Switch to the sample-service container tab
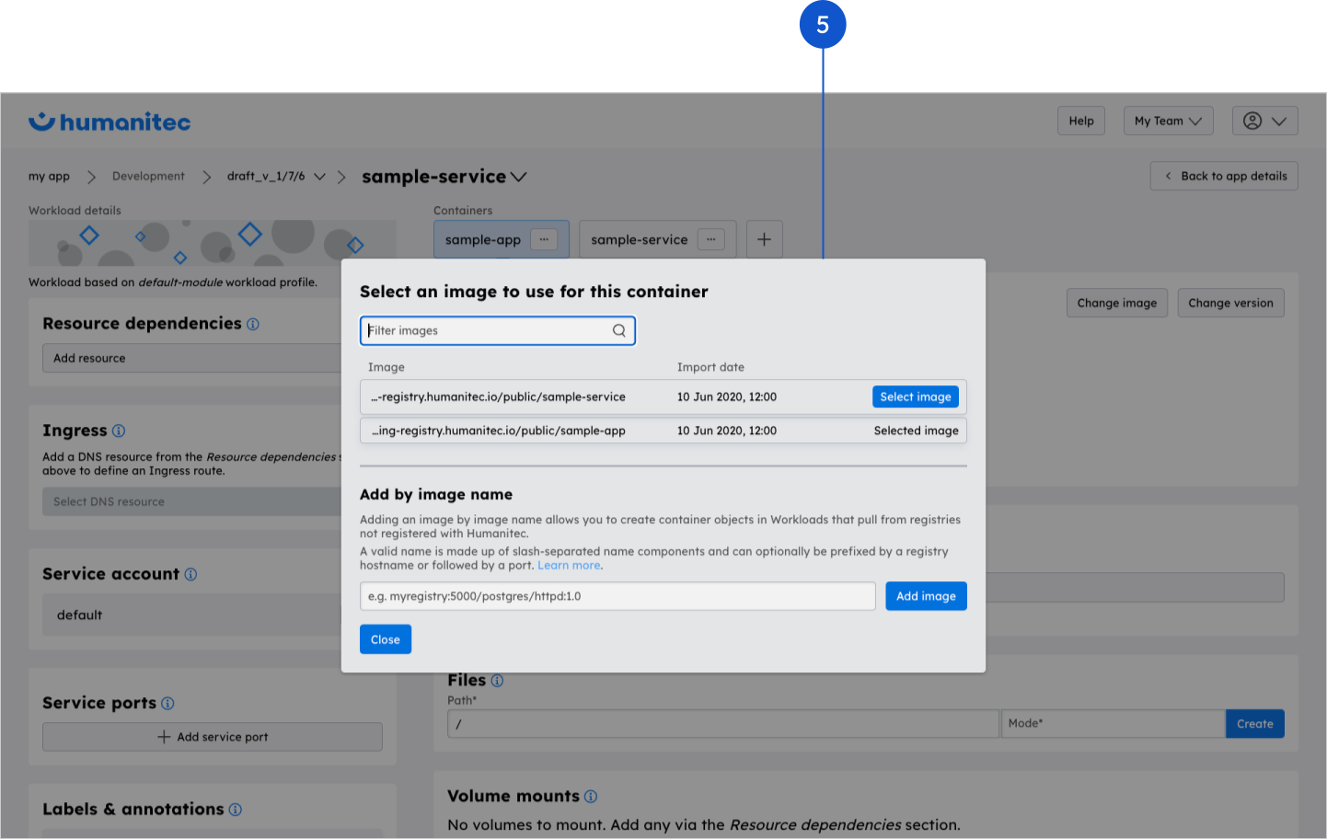The image size is (1327, 839). point(639,239)
